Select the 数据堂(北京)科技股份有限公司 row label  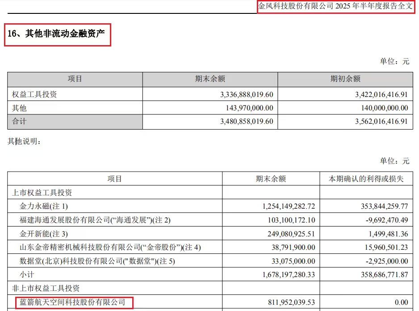[97, 261]
